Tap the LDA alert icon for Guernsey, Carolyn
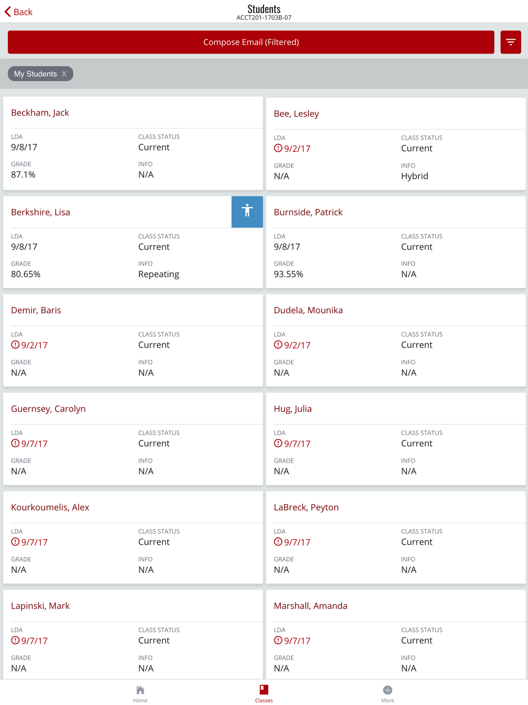Image resolution: width=528 pixels, height=705 pixels. point(15,443)
